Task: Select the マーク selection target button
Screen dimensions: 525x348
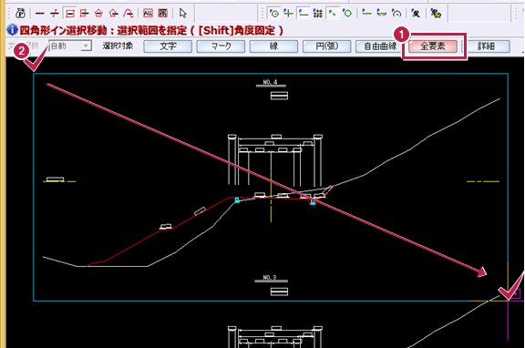Action: (x=221, y=46)
